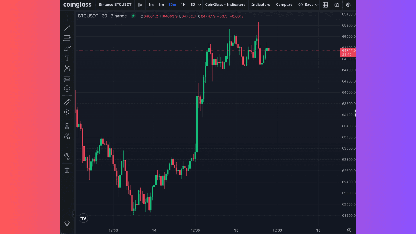The height and width of the screenshot is (234, 416).
Task: Open the layout grid selector
Action: tap(325, 5)
